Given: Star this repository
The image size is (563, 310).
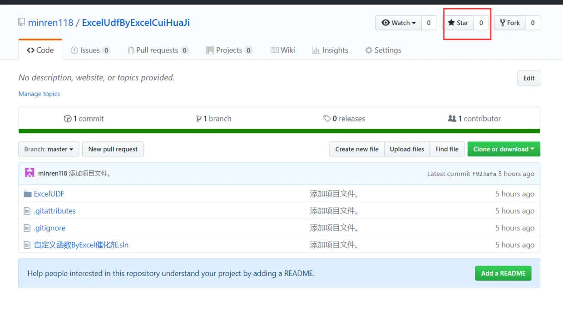Looking at the screenshot, I should pyautogui.click(x=458, y=23).
